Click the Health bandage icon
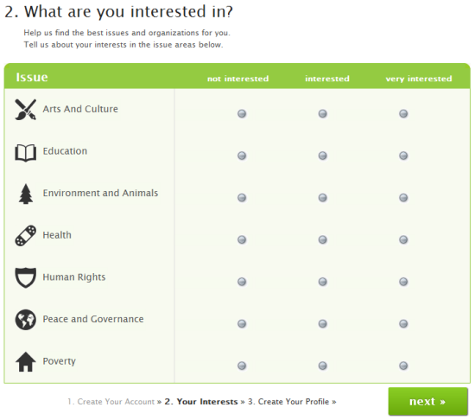 tap(25, 235)
